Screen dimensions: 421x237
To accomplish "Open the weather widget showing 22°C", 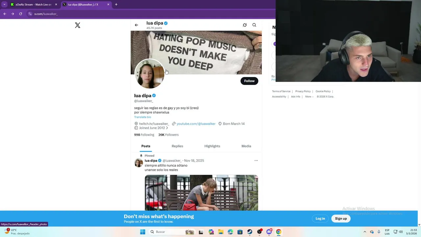I will click(16, 232).
